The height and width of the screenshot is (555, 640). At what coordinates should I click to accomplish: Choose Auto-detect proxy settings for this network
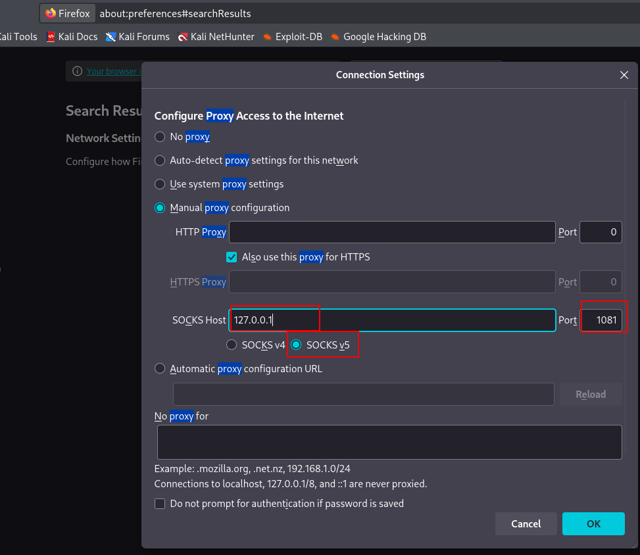[x=160, y=160]
